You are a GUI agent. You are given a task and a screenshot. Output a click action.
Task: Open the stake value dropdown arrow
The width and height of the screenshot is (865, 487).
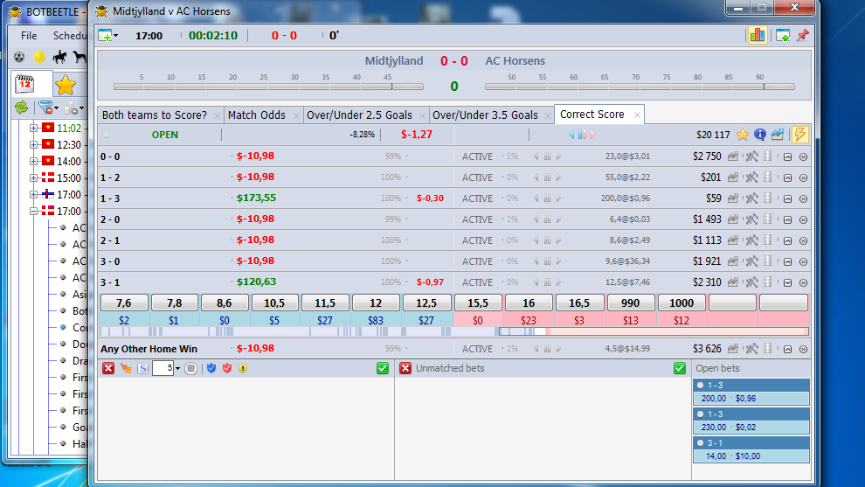point(177,369)
